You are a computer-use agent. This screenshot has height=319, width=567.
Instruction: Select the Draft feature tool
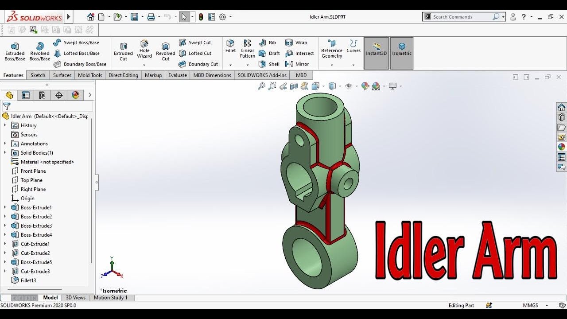tap(269, 53)
